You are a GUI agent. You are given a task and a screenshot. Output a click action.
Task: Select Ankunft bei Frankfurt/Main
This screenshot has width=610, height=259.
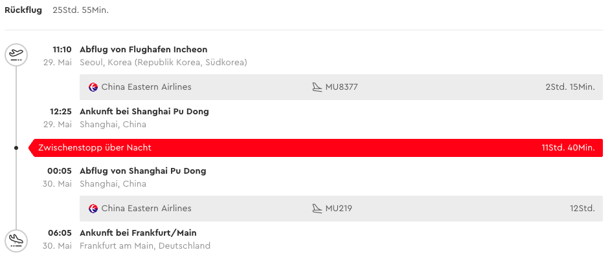coord(138,233)
